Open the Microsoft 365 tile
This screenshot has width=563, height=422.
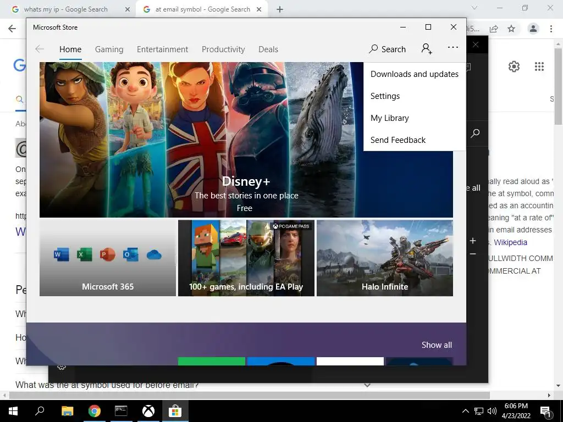(x=108, y=258)
